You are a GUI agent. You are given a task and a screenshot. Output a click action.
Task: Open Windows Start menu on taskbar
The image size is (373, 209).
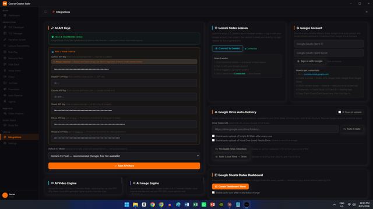127,204
